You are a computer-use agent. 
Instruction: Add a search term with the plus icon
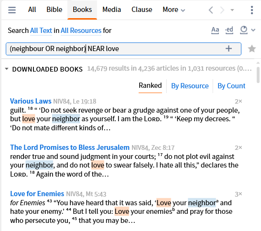228,49
